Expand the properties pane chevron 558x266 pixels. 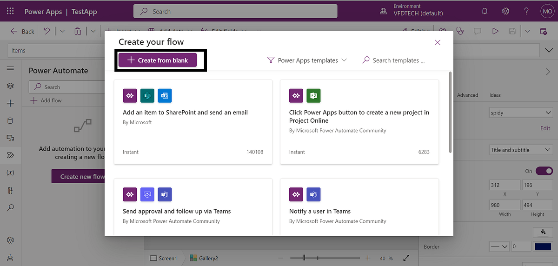(x=547, y=72)
